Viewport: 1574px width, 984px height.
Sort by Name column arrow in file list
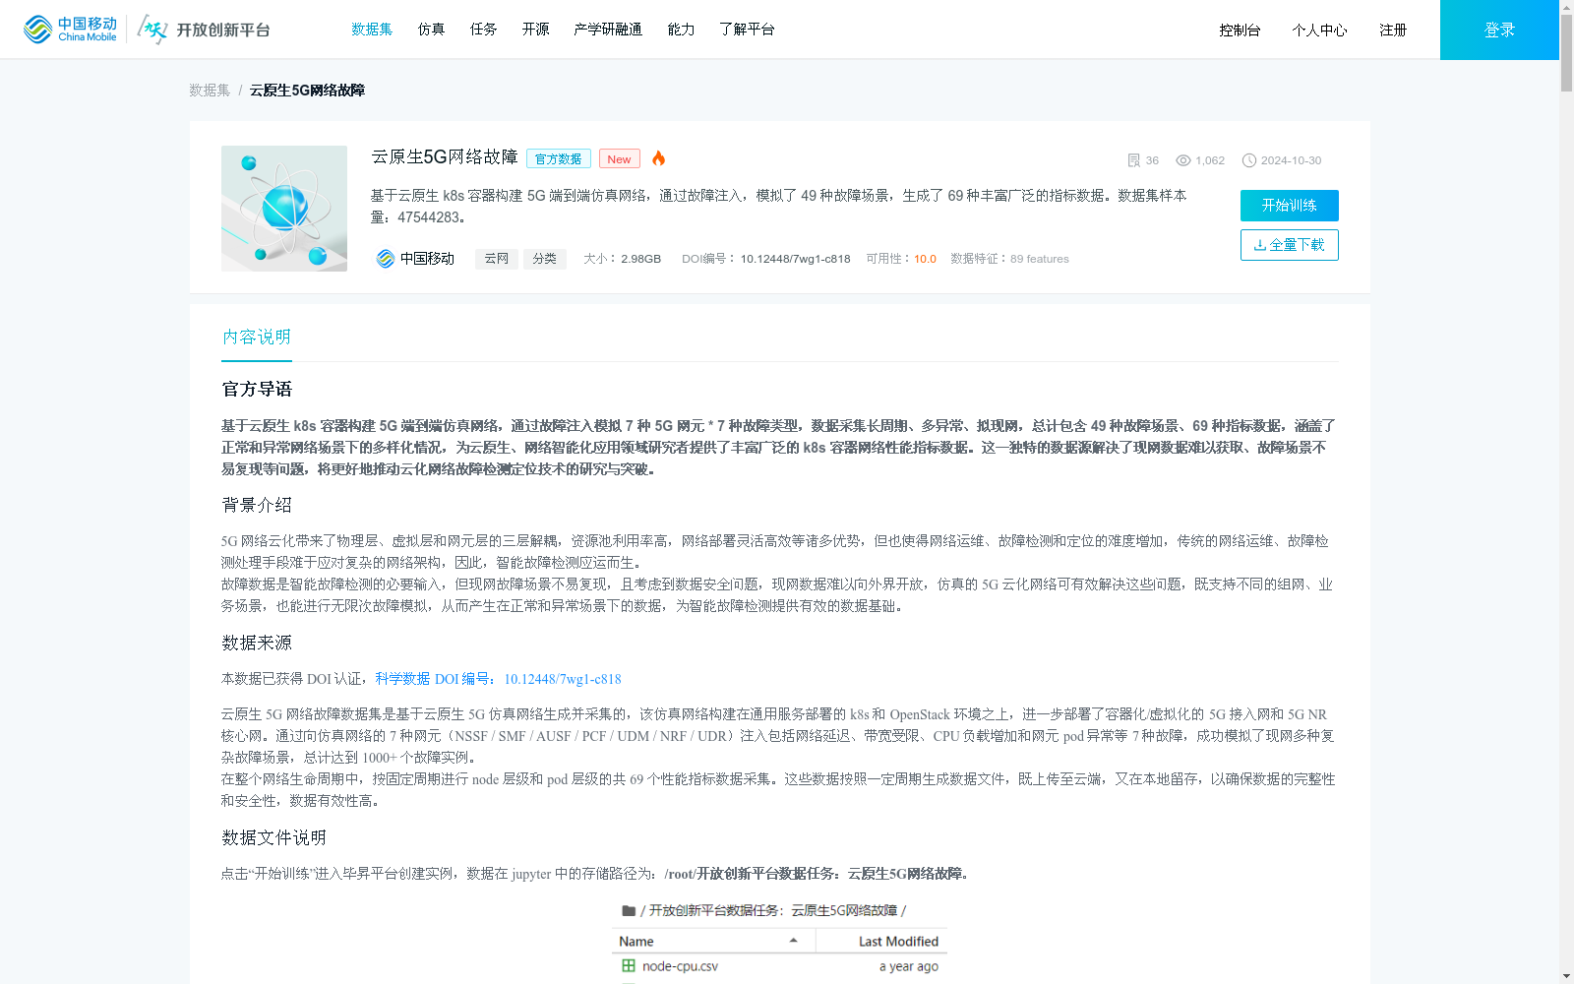[793, 942]
